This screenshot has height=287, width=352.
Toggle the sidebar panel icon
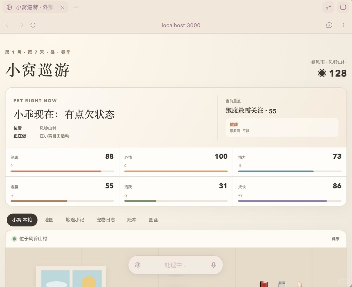(343, 7)
